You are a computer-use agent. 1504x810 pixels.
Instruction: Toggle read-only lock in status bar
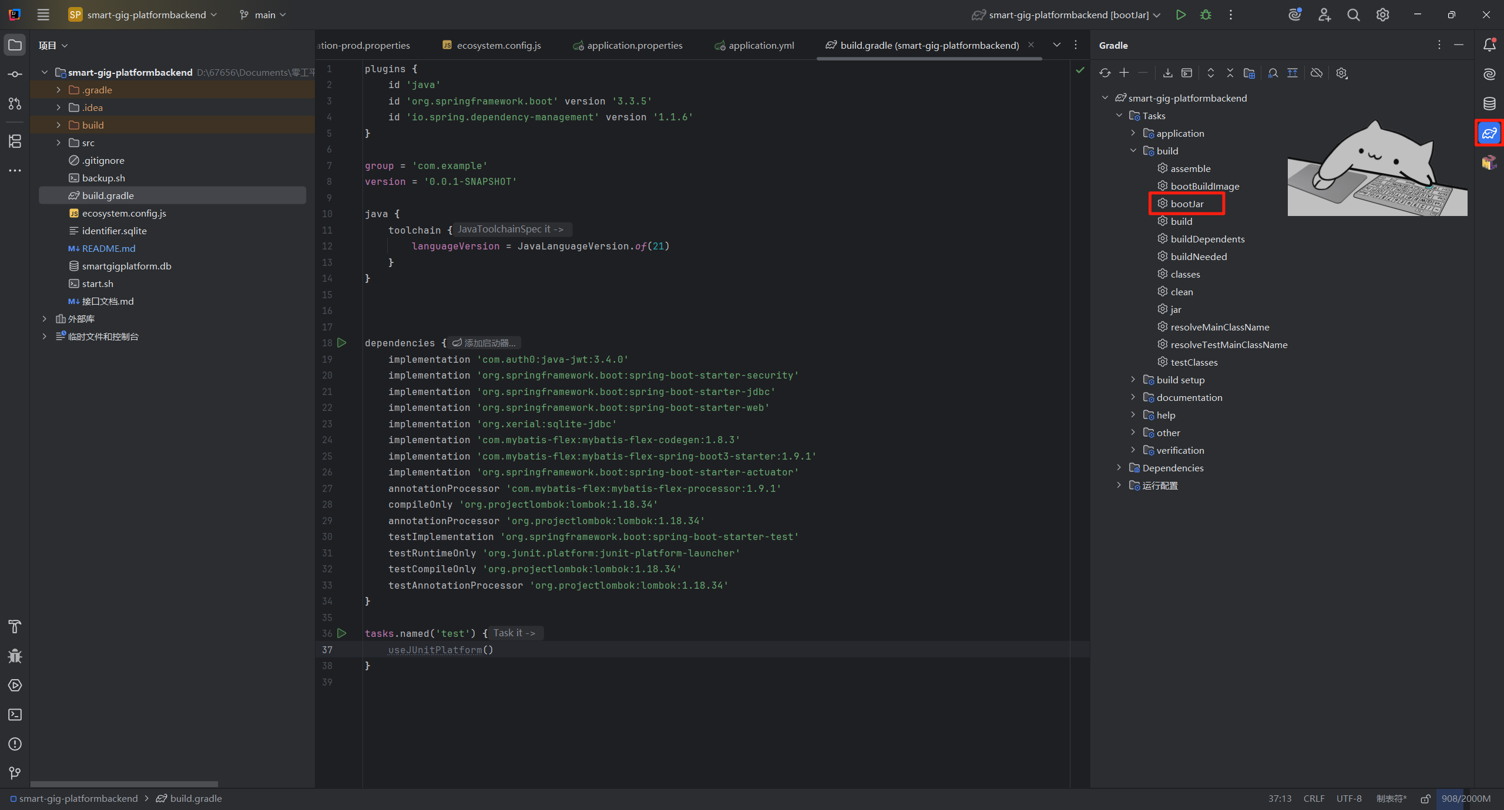(1425, 798)
